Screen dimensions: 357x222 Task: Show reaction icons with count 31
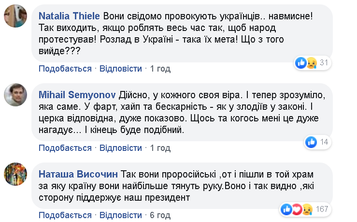point(312,63)
